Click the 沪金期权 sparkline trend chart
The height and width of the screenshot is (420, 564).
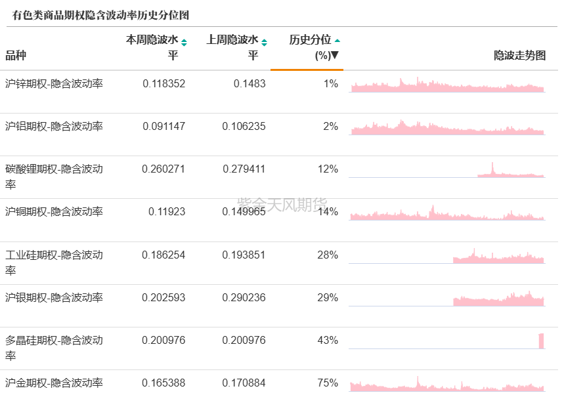[447, 384]
